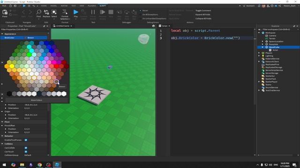Click the quick-access Play icon in title toolbar
The height and width of the screenshot is (168, 300).
[x=24, y=6]
